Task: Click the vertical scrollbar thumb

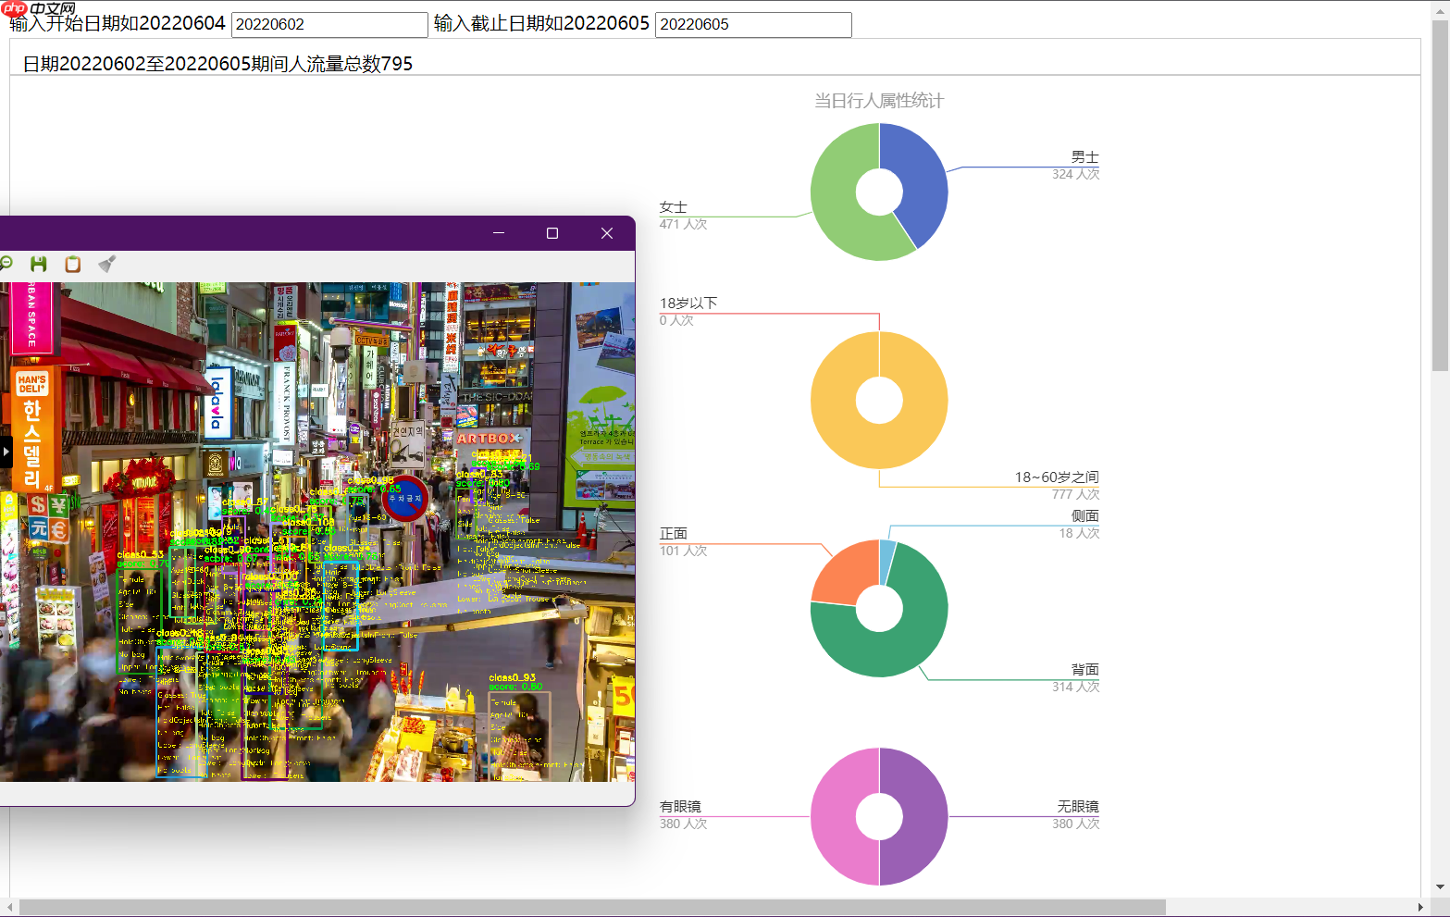Action: click(x=1440, y=194)
